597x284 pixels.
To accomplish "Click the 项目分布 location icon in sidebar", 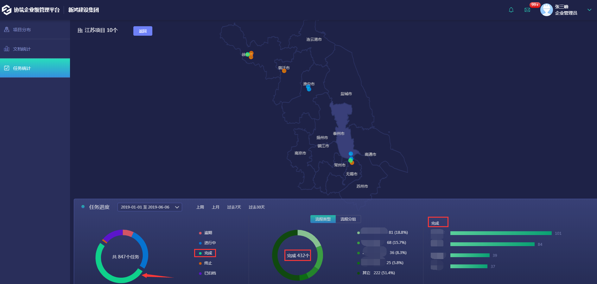I will coord(7,29).
